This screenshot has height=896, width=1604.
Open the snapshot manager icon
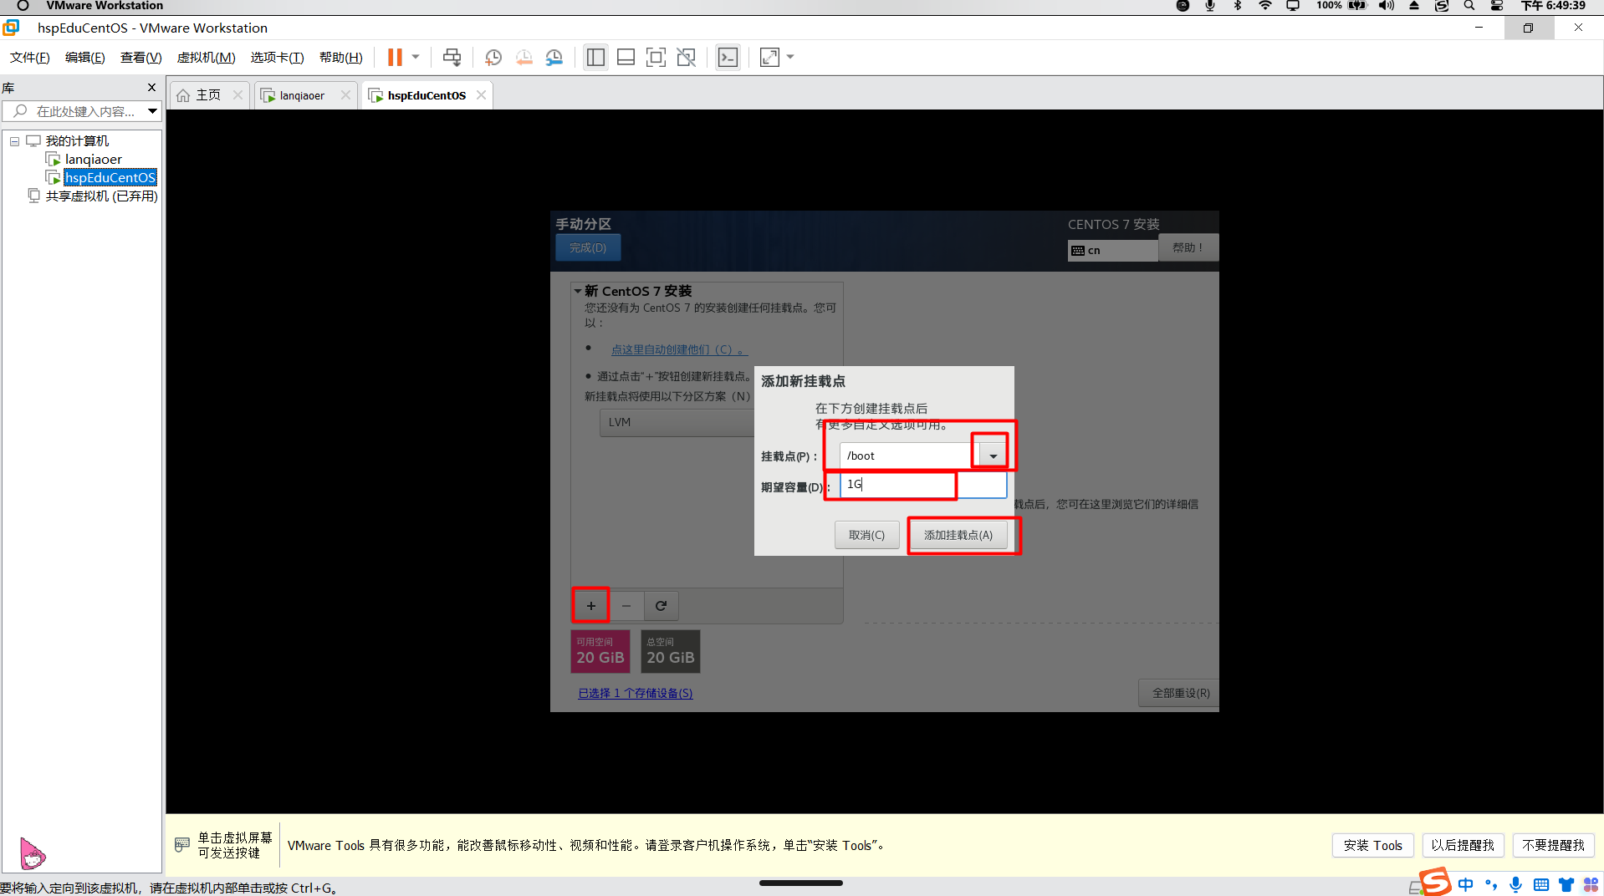pos(554,57)
